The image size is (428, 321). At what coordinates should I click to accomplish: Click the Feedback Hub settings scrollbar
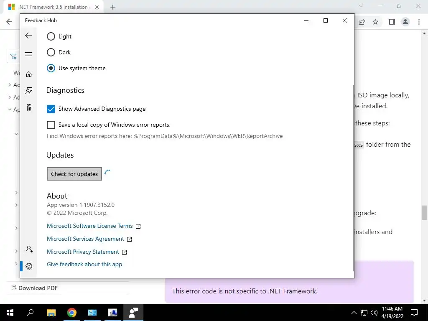click(x=353, y=178)
